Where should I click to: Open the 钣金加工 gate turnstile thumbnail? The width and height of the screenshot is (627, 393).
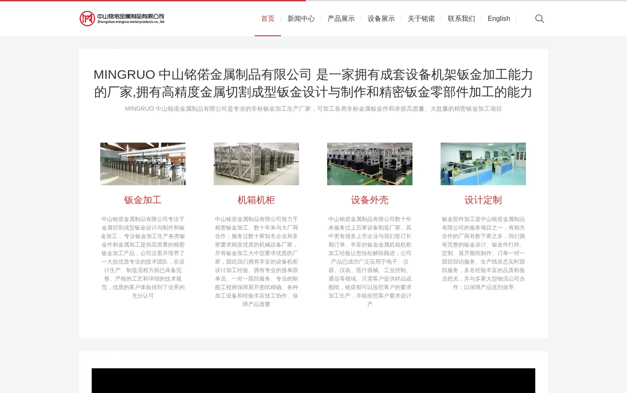point(143,164)
